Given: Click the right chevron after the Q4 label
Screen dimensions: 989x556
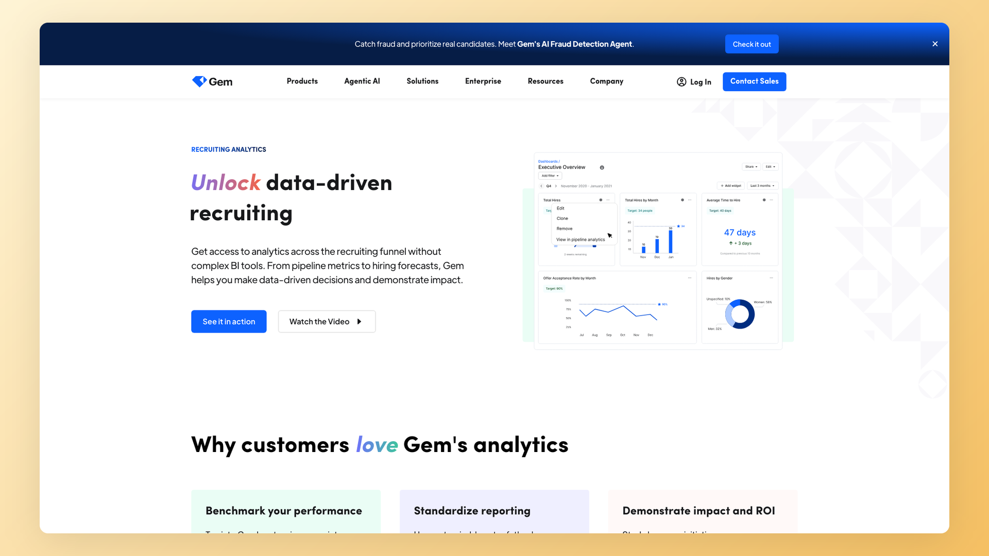Looking at the screenshot, I should coord(556,186).
